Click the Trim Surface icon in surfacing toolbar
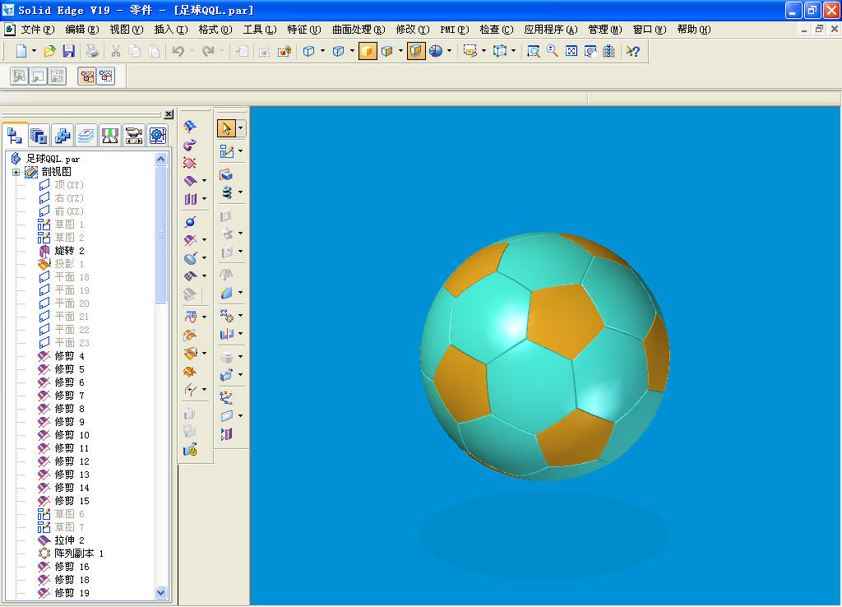This screenshot has height=607, width=842. point(190,239)
